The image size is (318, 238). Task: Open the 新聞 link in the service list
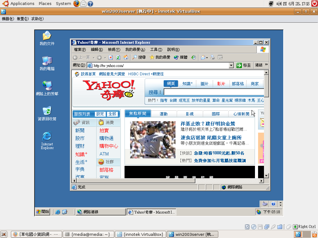coord(80,130)
